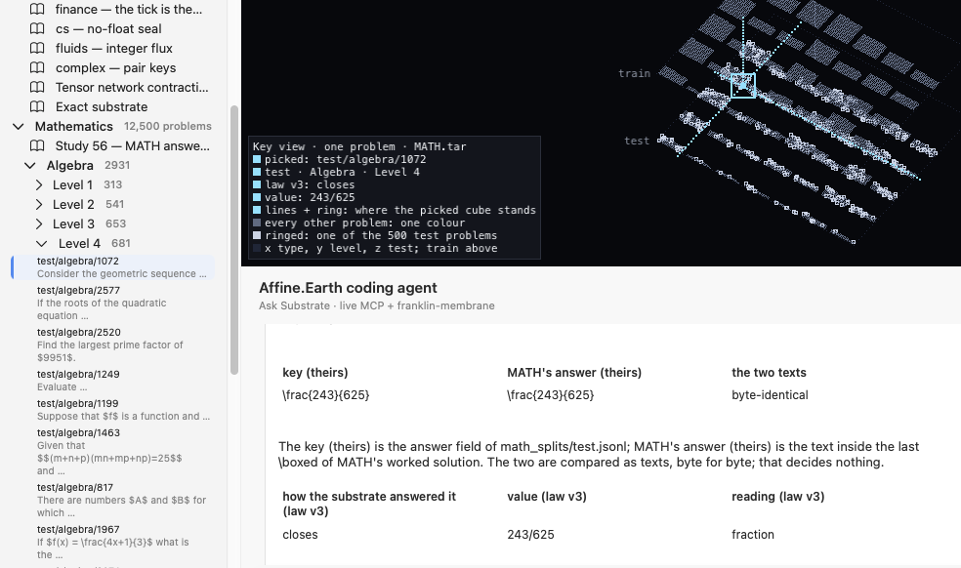
Task: Select problem test/algebra/1072
Action: [112, 267]
